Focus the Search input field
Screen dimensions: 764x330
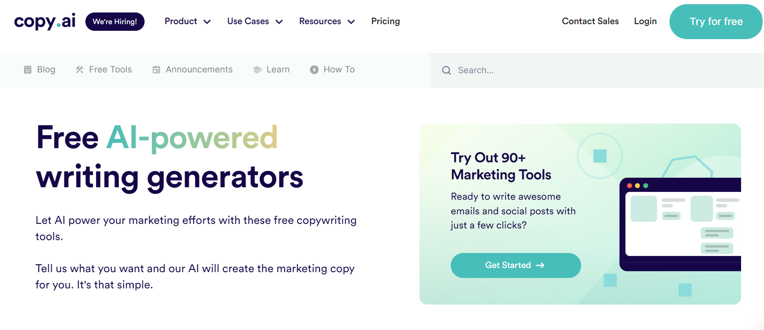coord(597,70)
